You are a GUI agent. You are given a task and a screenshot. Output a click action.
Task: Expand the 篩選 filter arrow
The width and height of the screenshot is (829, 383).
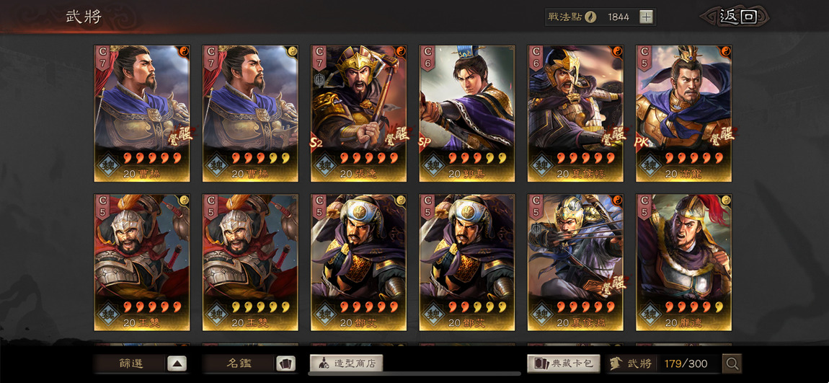pyautogui.click(x=177, y=364)
